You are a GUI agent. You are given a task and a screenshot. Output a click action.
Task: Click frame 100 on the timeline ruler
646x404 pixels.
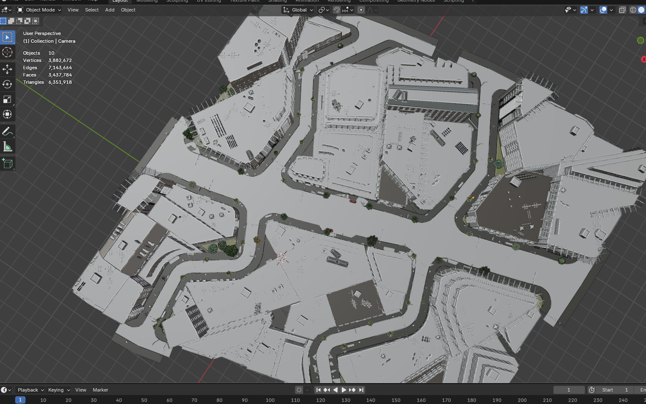pyautogui.click(x=270, y=400)
